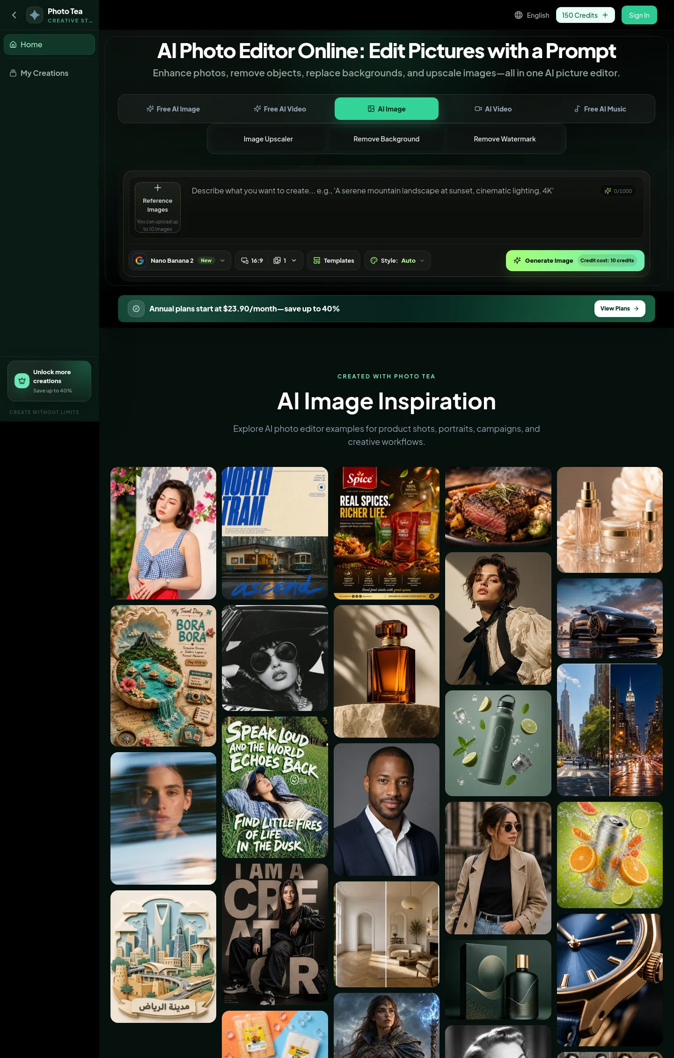The image size is (674, 1058).
Task: Click the globe language icon
Action: 519,15
